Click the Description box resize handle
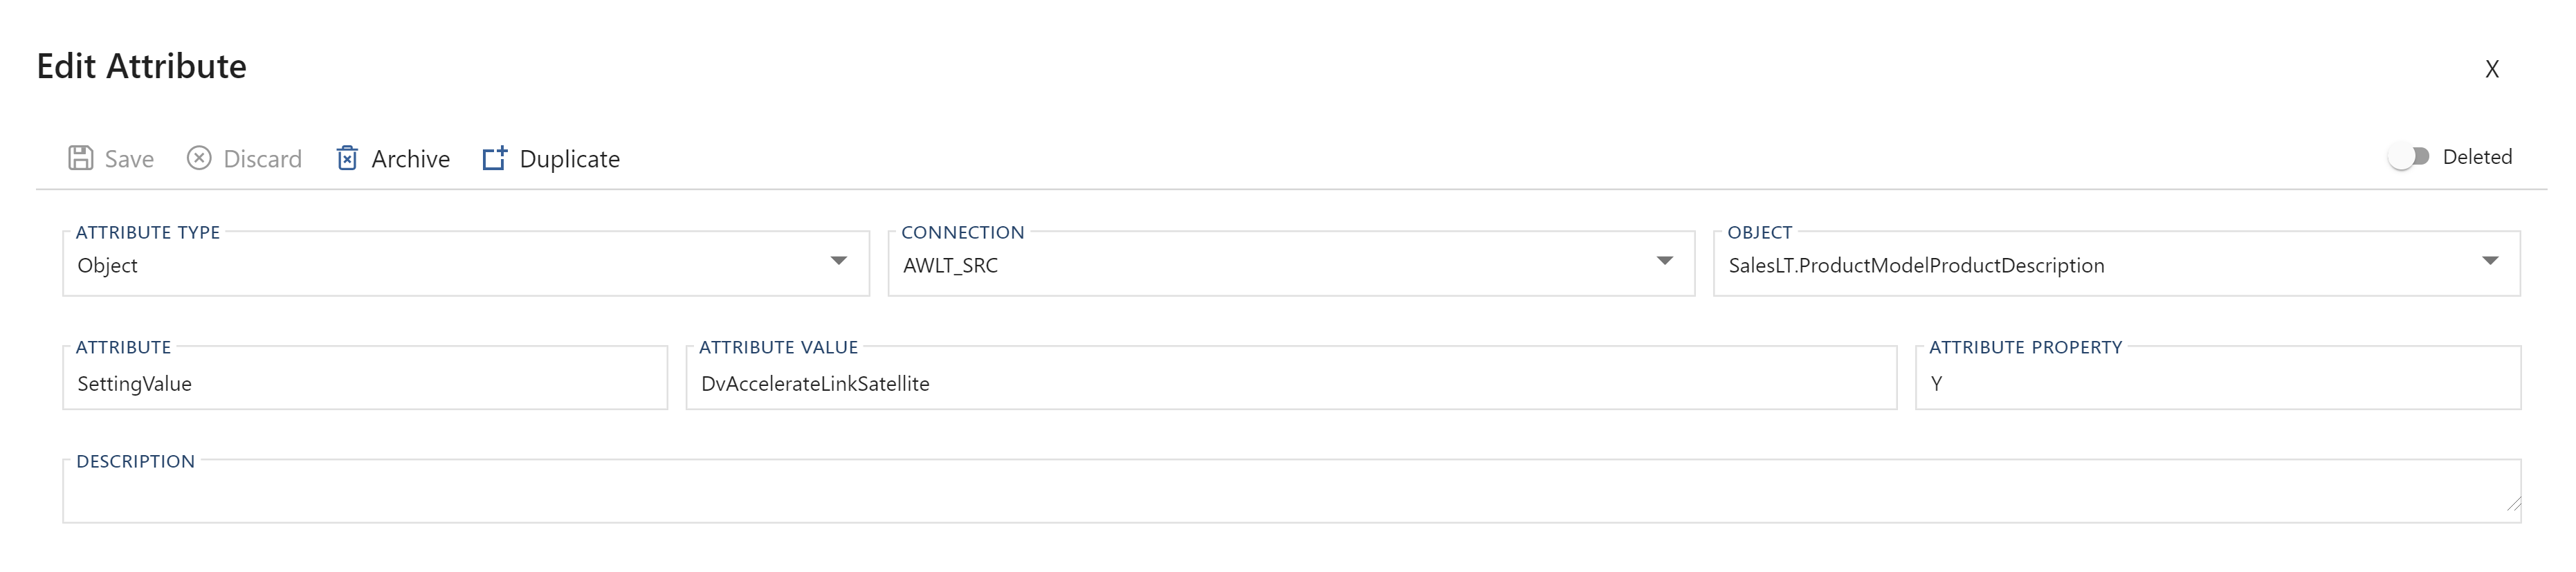 point(2513,505)
